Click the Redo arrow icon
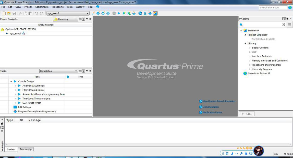Image resolution: width=293 pixels, height=158 pixels. click(x=42, y=13)
